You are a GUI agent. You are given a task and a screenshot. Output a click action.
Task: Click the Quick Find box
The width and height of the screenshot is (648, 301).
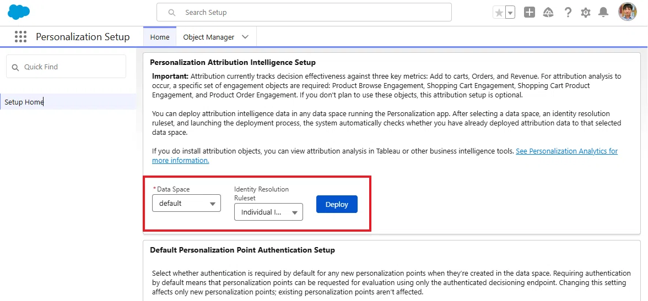coord(66,67)
